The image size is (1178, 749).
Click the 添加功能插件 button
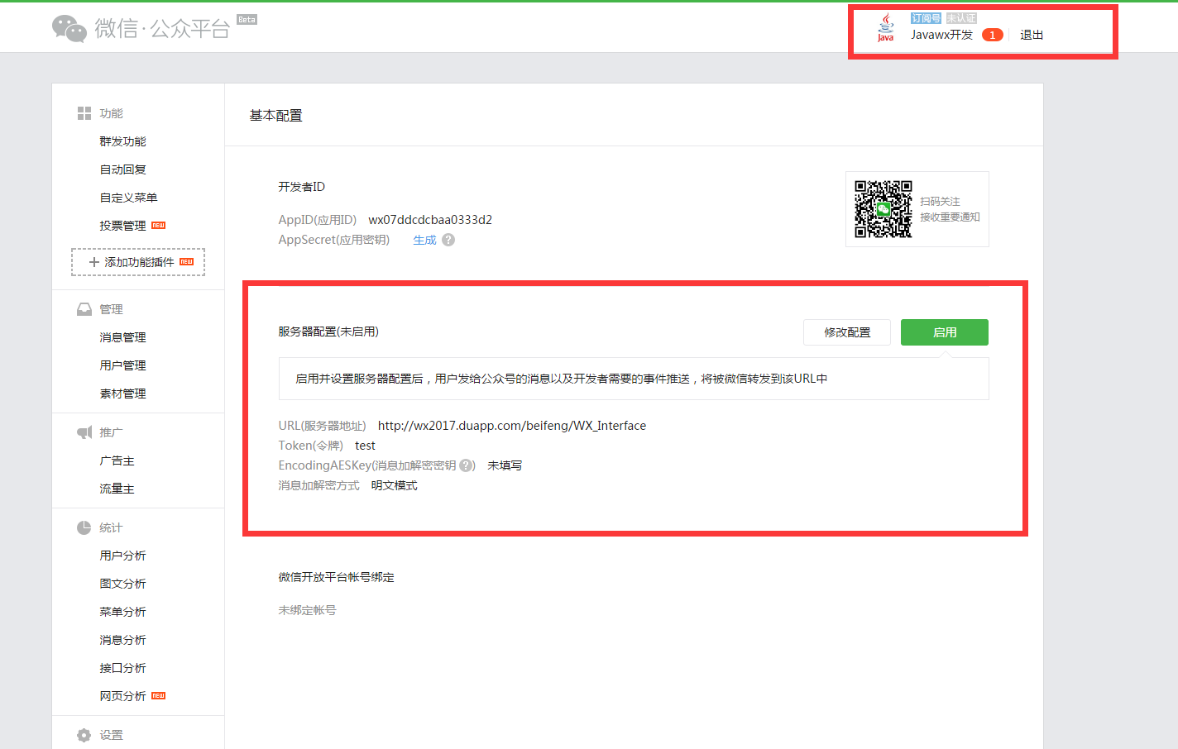(138, 262)
